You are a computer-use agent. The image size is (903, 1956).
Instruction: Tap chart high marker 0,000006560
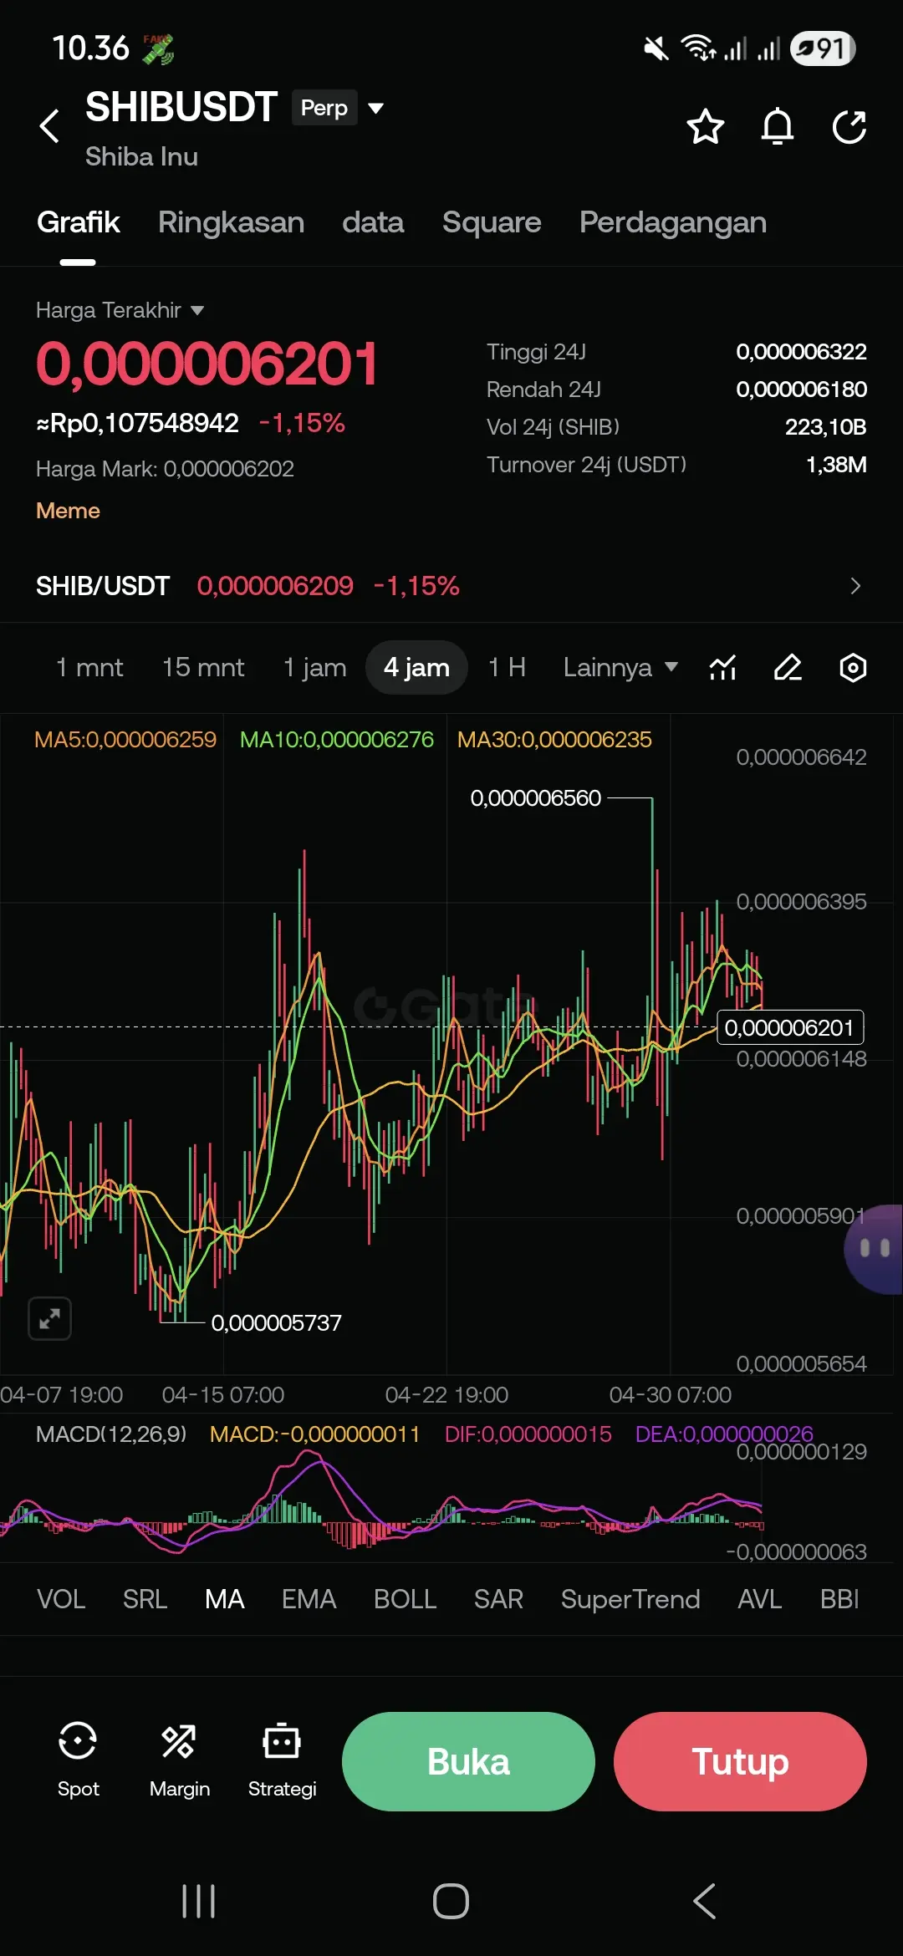[535, 797]
